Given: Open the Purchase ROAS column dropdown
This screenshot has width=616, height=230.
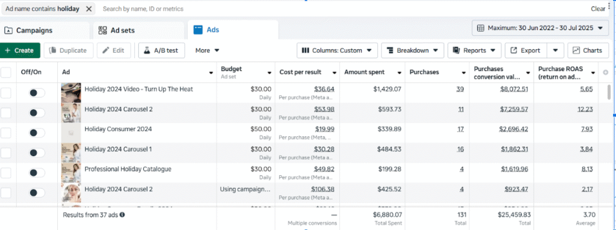Looking at the screenshot, I should pos(593,73).
